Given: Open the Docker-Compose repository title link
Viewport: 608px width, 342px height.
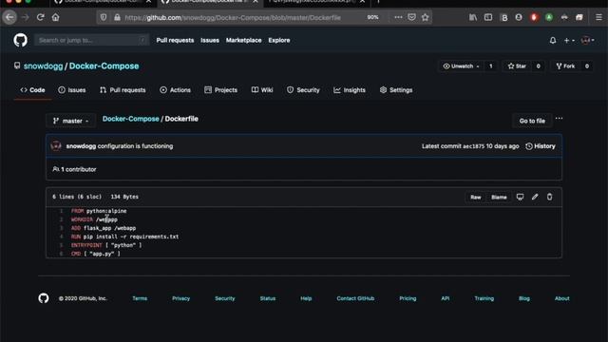Looking at the screenshot, I should (104, 66).
